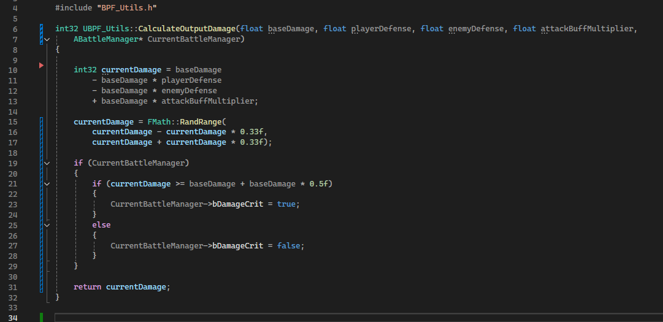The image size is (663, 322).
Task: Click the blue change bar beside line 16
Action: point(41,132)
